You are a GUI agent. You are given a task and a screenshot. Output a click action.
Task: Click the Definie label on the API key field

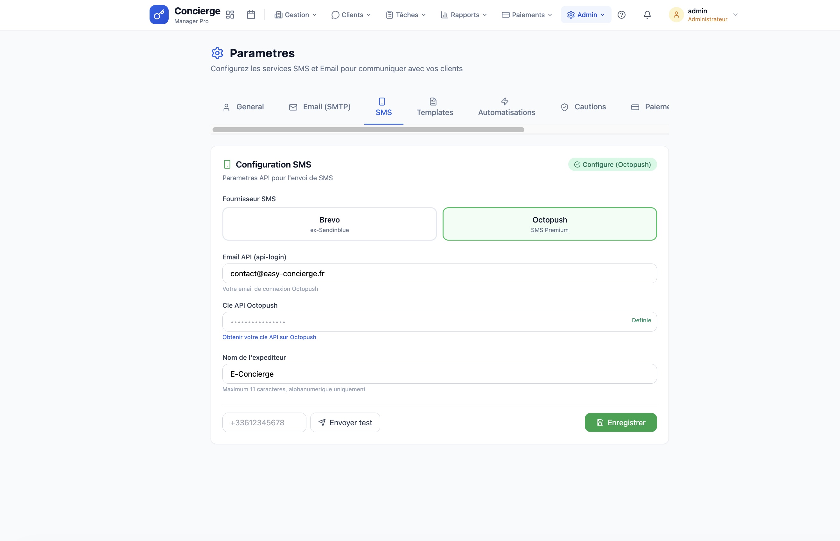click(641, 320)
